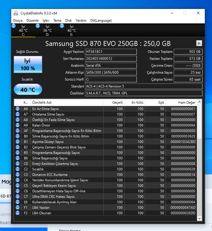The height and width of the screenshot is (231, 212).
Task: Open the Dil(Language) menu
Action: (x=101, y=21)
